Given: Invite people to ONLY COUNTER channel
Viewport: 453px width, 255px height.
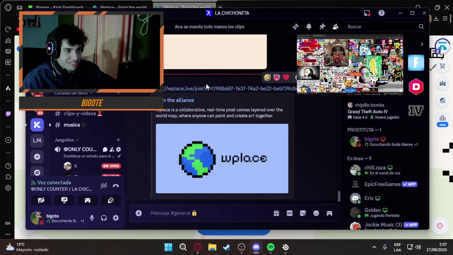Looking at the screenshot, I should (112, 149).
